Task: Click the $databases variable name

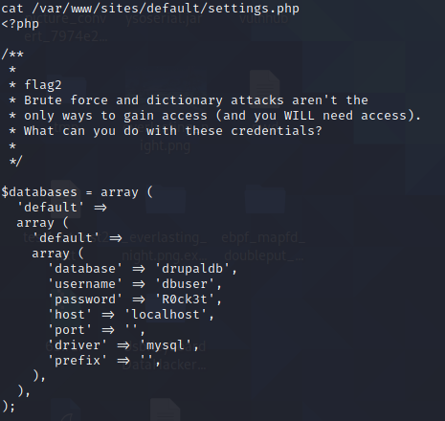Action: 39,192
